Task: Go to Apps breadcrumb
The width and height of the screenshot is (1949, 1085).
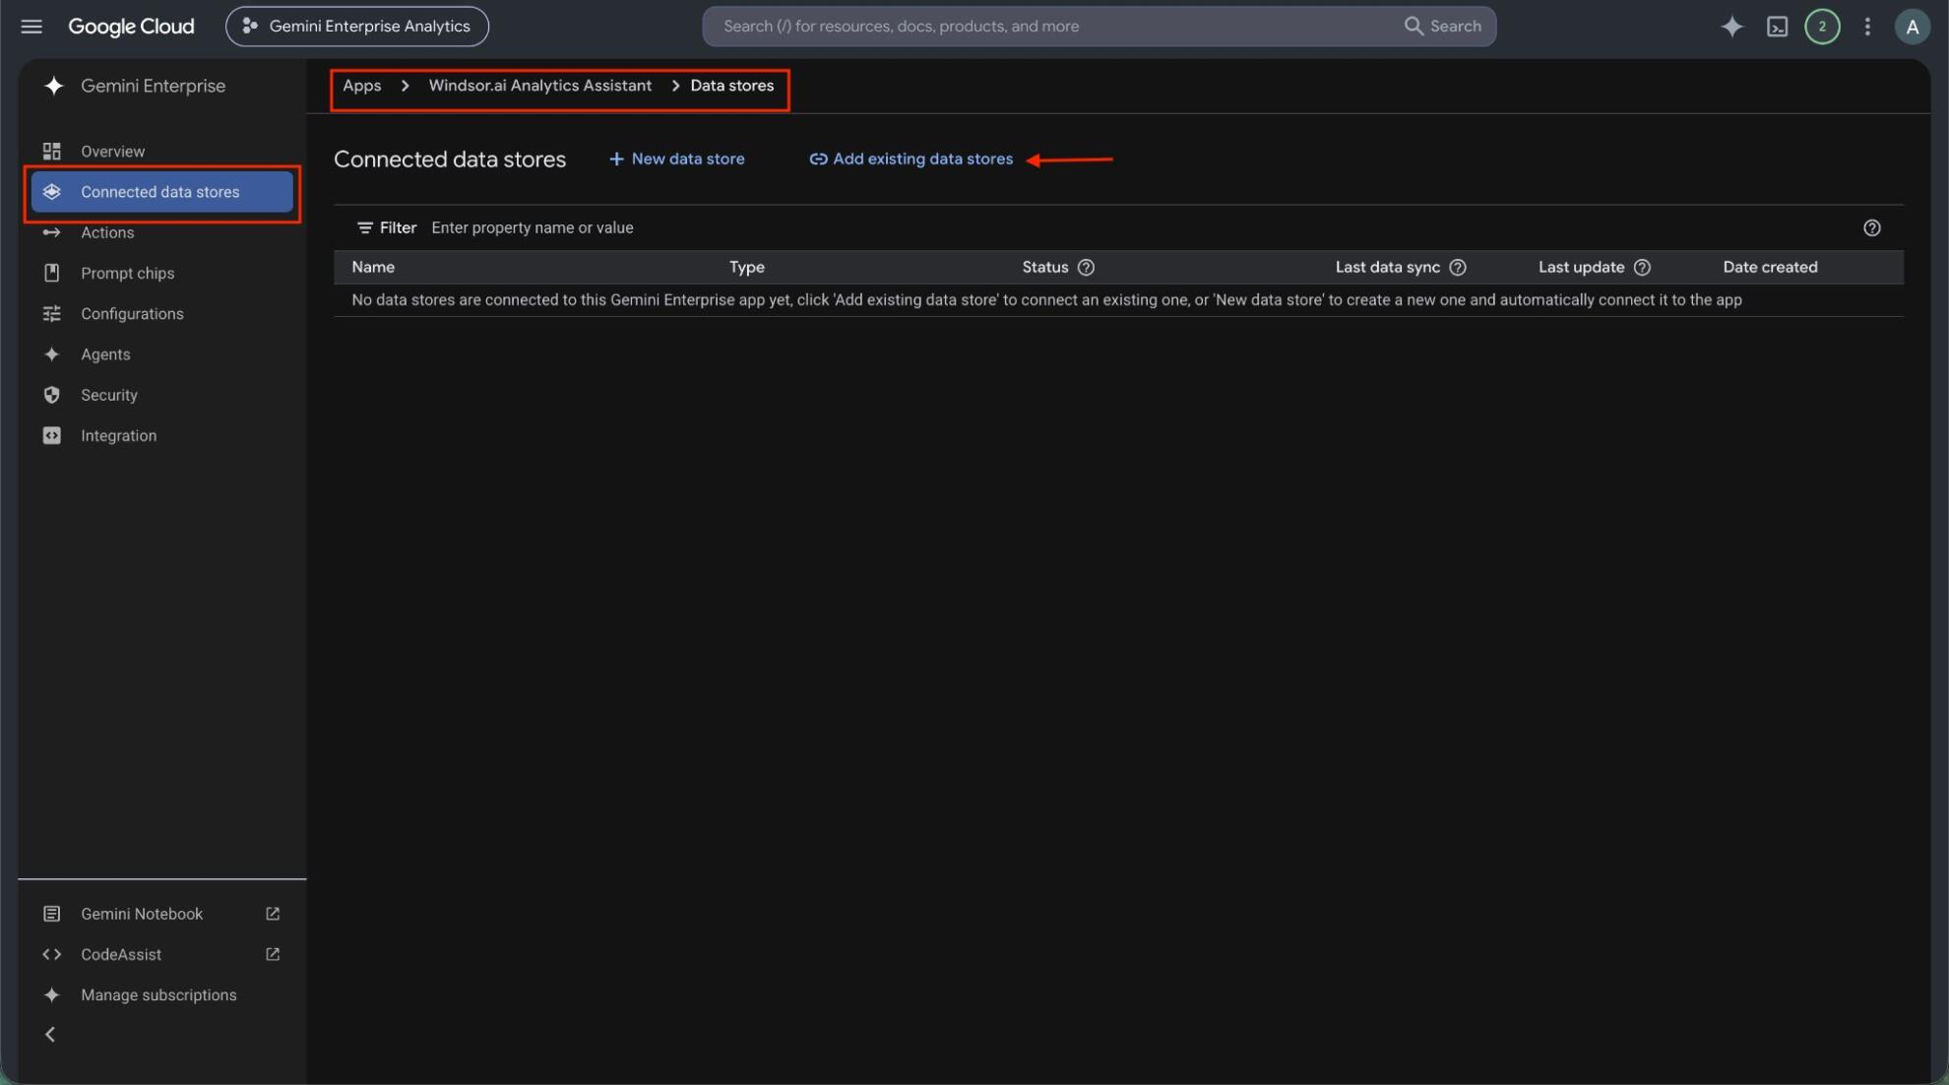Action: [x=361, y=86]
